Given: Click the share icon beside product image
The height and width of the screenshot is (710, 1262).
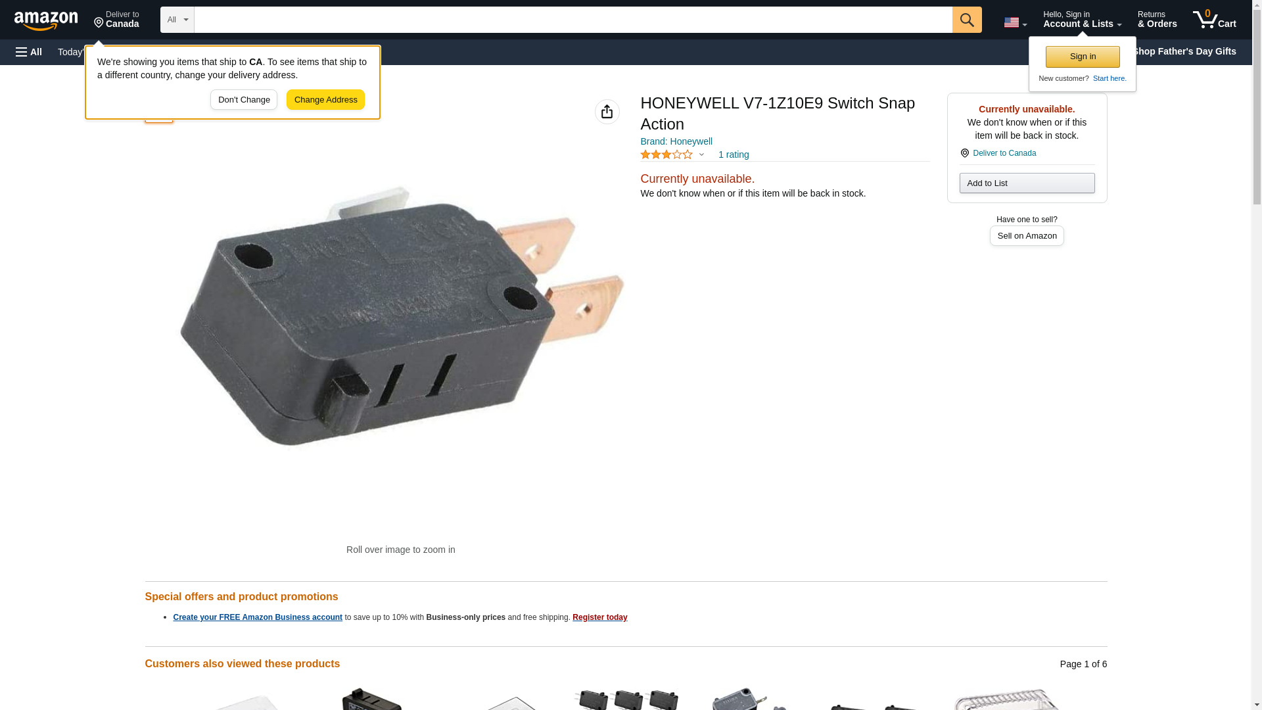Looking at the screenshot, I should (607, 112).
